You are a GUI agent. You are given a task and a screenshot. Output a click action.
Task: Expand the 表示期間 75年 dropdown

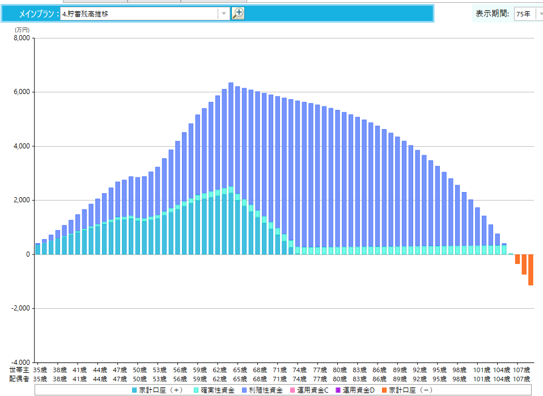pos(540,14)
